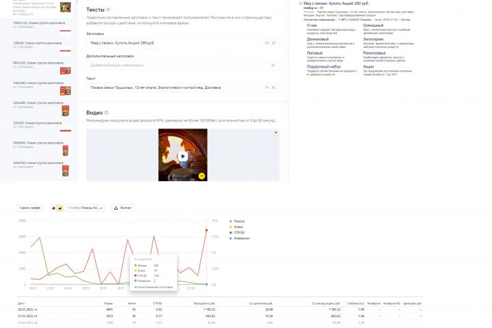Viewport: 492px width, 328px height.
Task: Sort table by the Показы column header
Action: pyautogui.click(x=108, y=303)
